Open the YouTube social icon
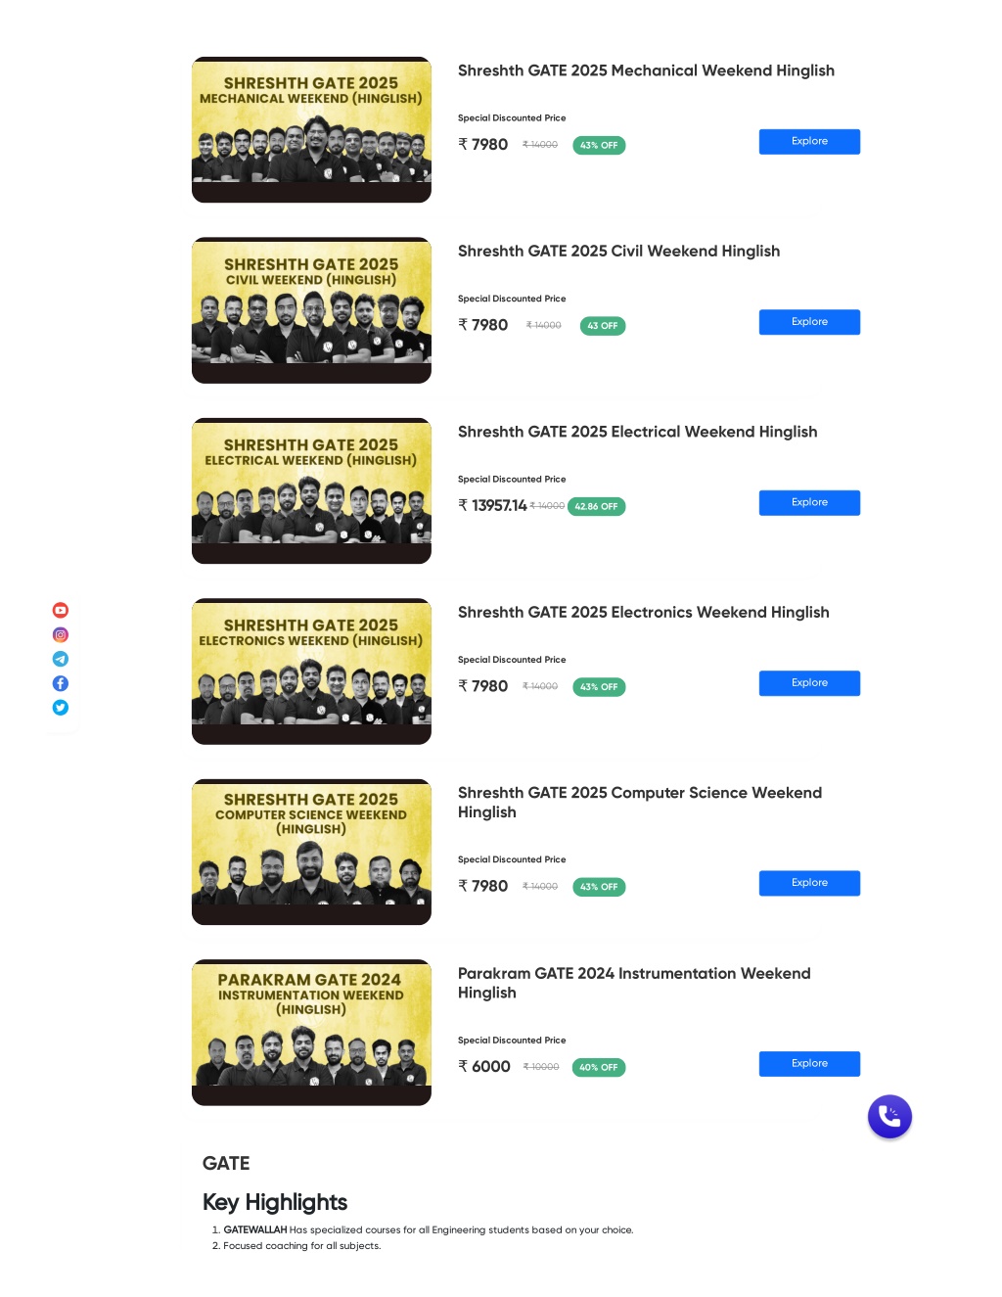Image resolution: width=1002 pixels, height=1297 pixels. 61,610
